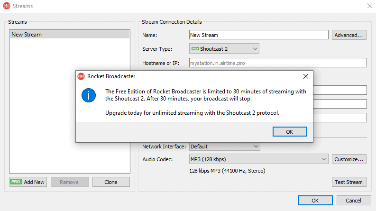Click the Streams window logo icon
This screenshot has height=211, width=376.
[7, 6]
